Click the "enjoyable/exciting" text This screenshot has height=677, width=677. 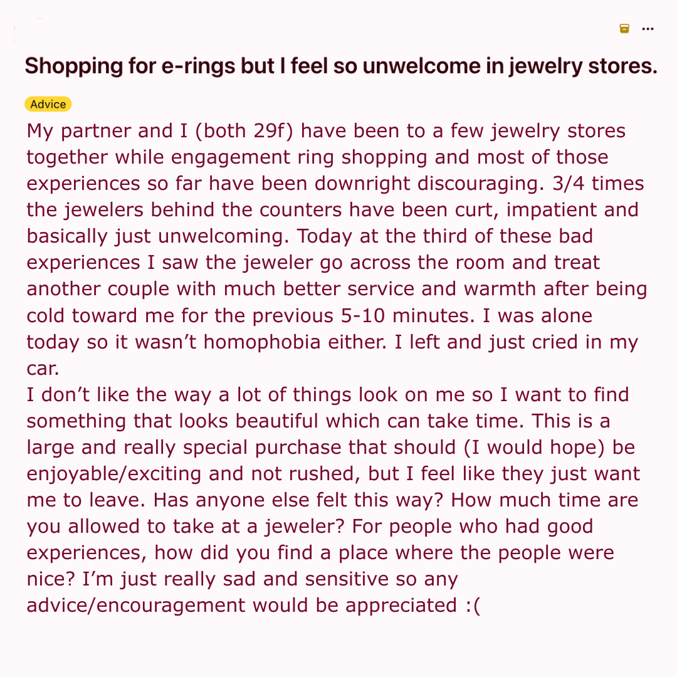tap(115, 474)
